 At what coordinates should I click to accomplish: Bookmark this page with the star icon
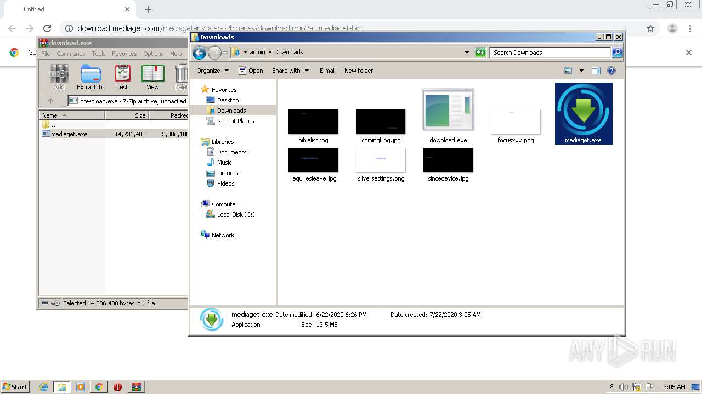tap(650, 28)
